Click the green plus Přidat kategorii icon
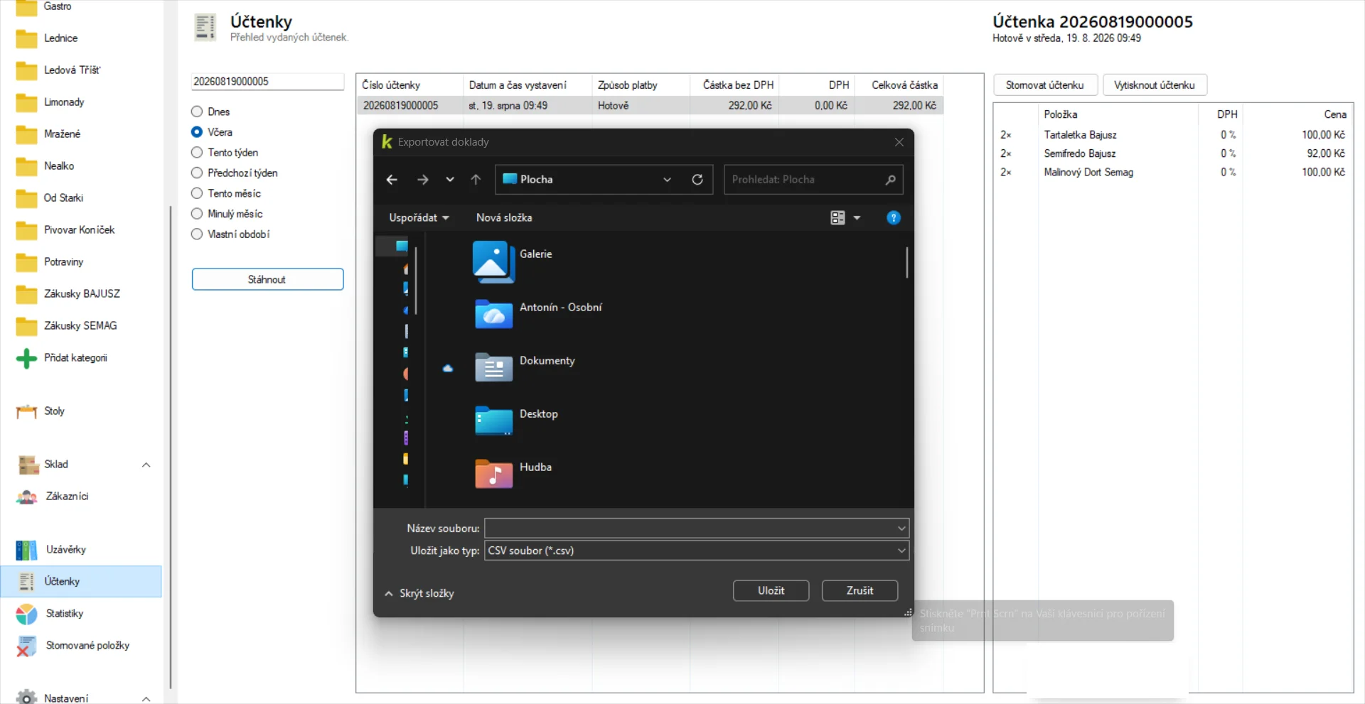The image size is (1365, 704). tap(26, 358)
